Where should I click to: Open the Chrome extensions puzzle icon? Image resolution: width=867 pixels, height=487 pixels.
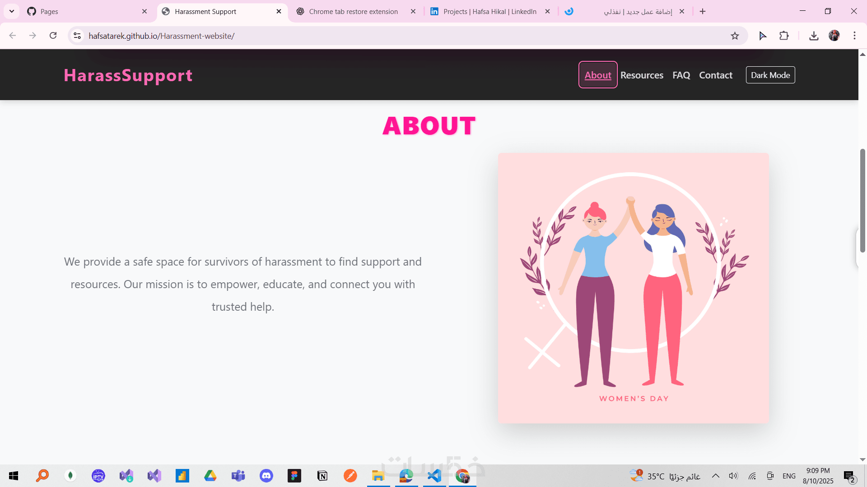tap(784, 36)
